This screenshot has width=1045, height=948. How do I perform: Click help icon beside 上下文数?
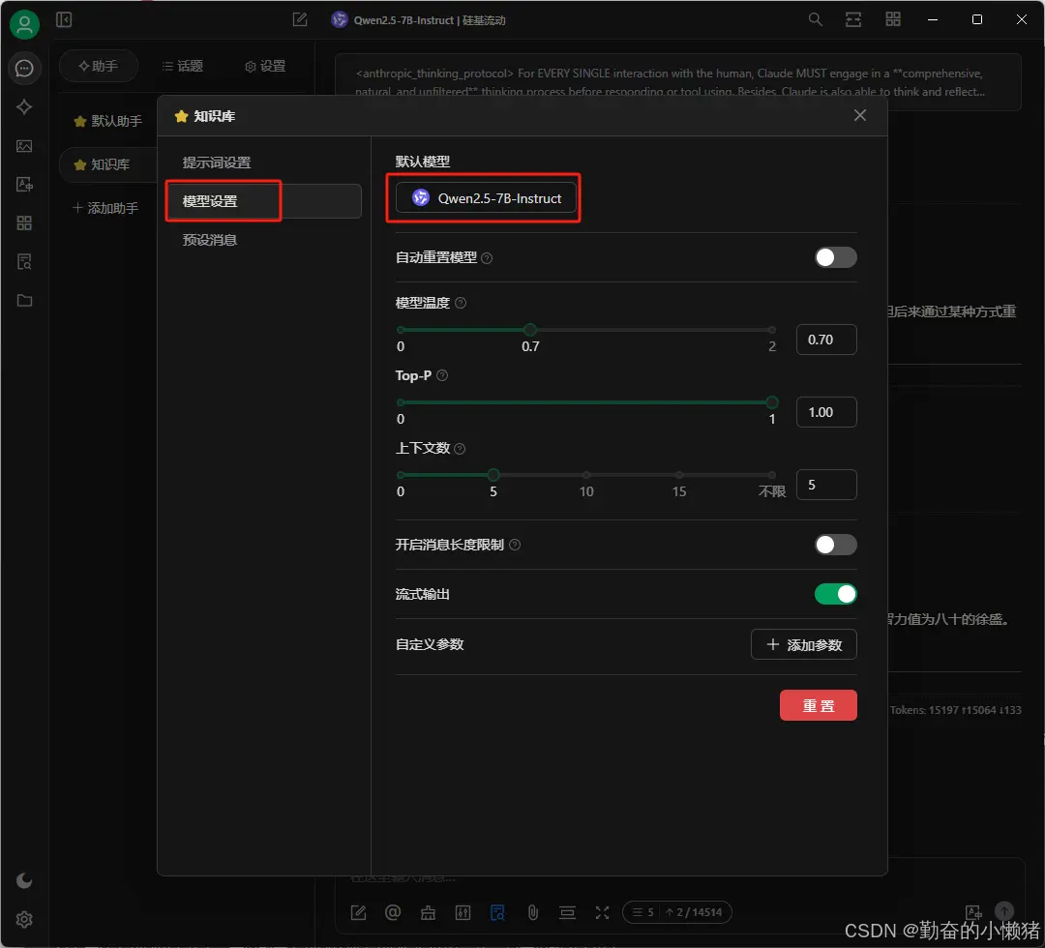(x=460, y=448)
